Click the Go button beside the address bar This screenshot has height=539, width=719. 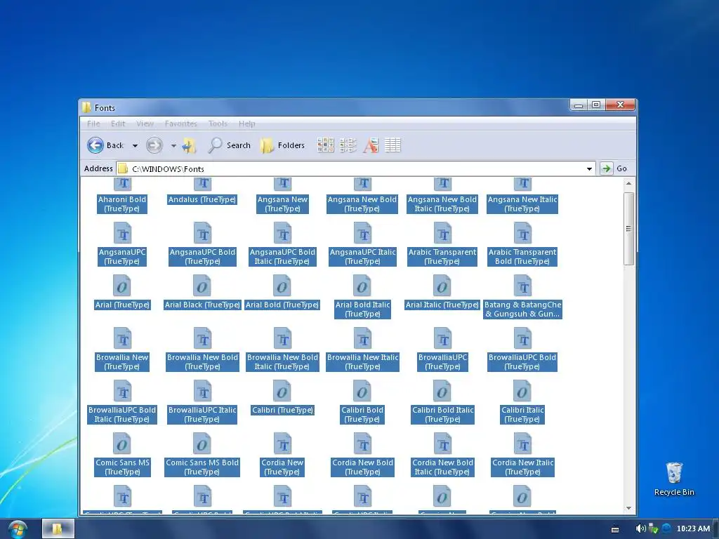coord(614,168)
